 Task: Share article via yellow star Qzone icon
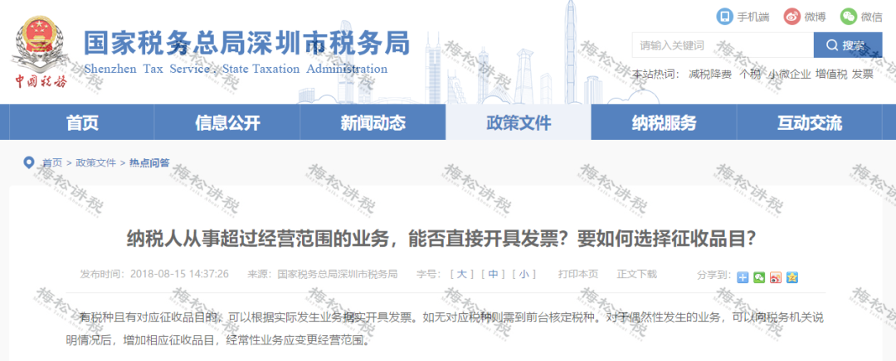pos(792,277)
